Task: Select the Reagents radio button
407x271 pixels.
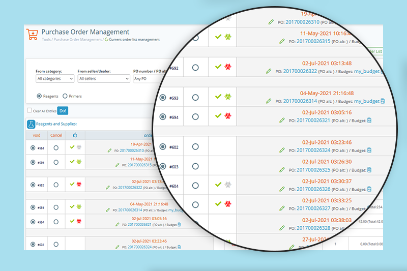Action: coord(39,96)
